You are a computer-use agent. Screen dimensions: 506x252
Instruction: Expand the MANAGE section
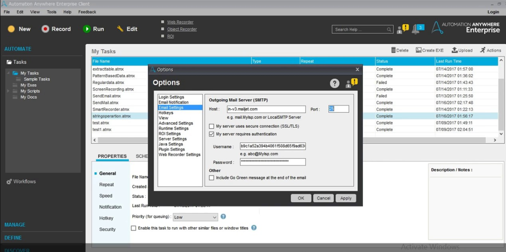(x=15, y=225)
